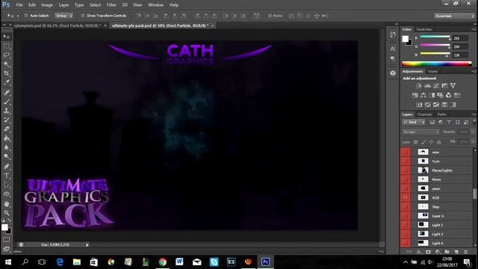Open the Fill slider arrow
The height and width of the screenshot is (269, 478).
[x=473, y=142]
